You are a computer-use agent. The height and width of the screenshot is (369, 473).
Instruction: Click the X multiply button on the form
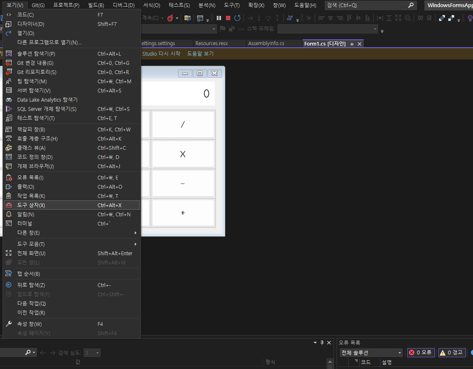[x=183, y=154]
